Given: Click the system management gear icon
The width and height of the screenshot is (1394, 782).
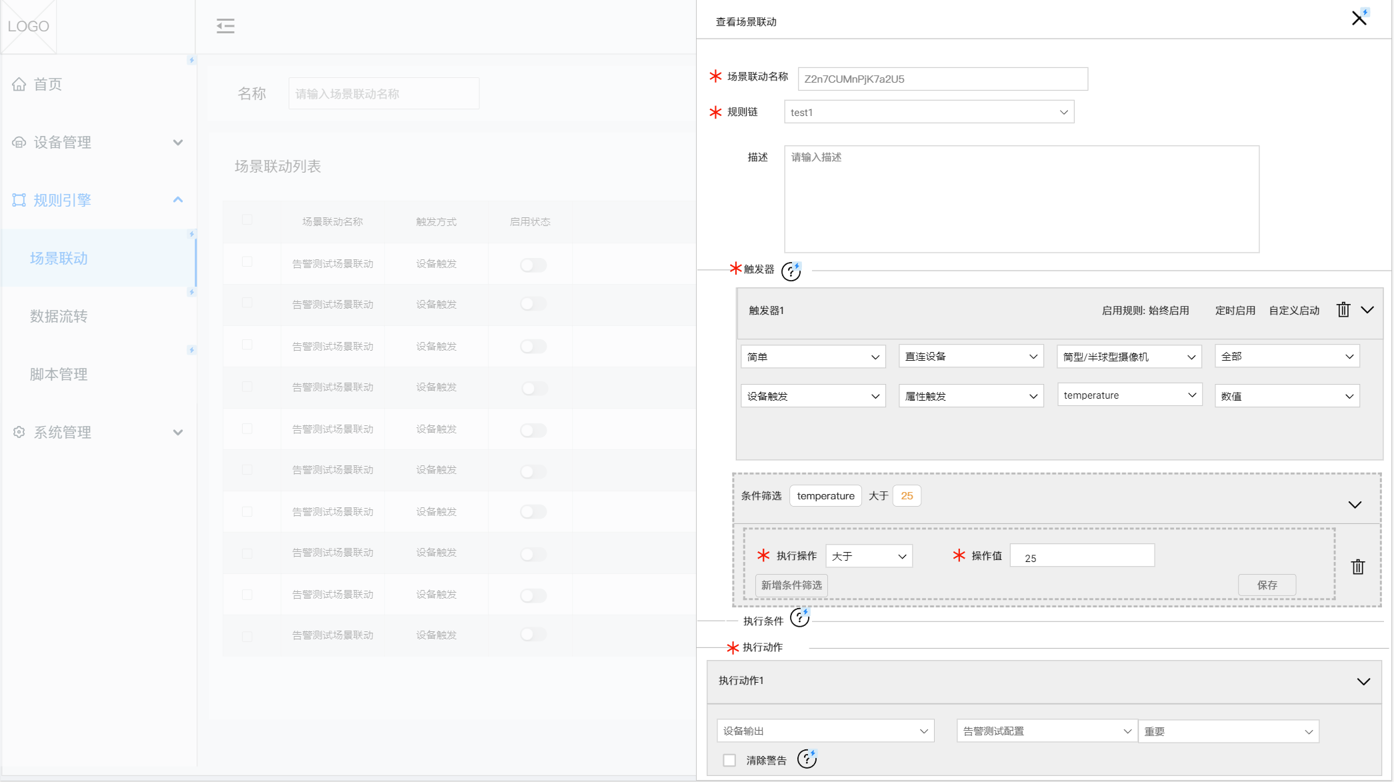Looking at the screenshot, I should [x=19, y=432].
